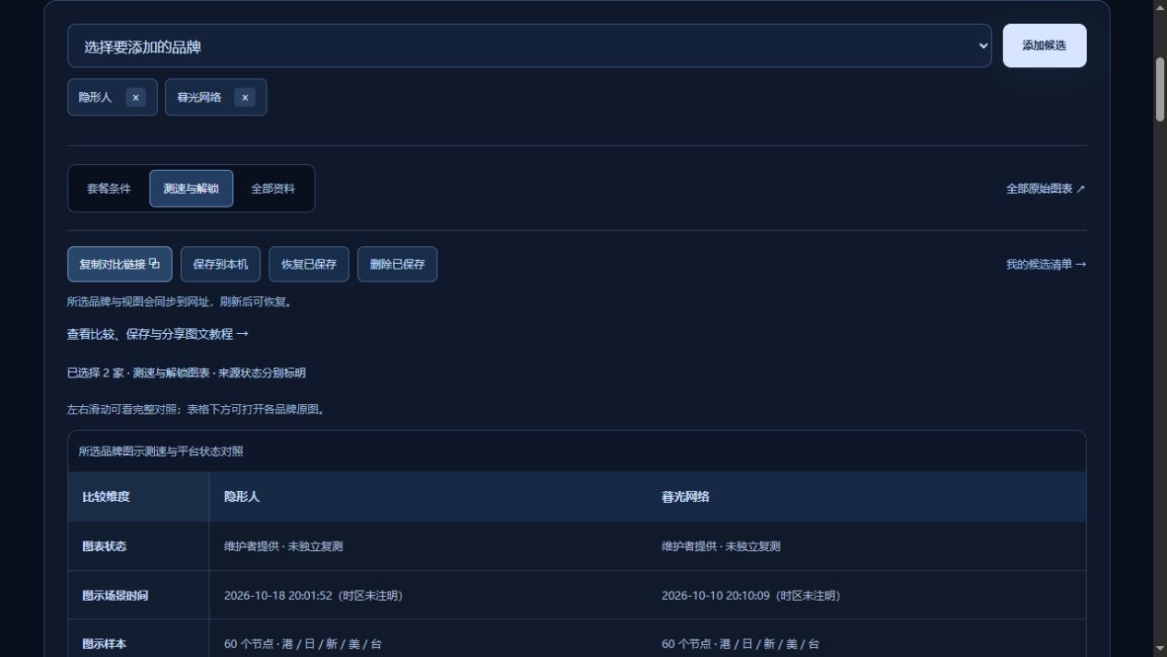Click the 复制对比链接 button

tap(120, 264)
